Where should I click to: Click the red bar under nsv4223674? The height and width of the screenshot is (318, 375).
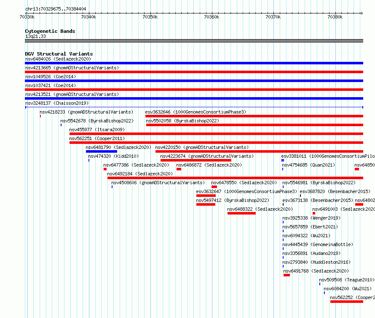tap(196, 160)
